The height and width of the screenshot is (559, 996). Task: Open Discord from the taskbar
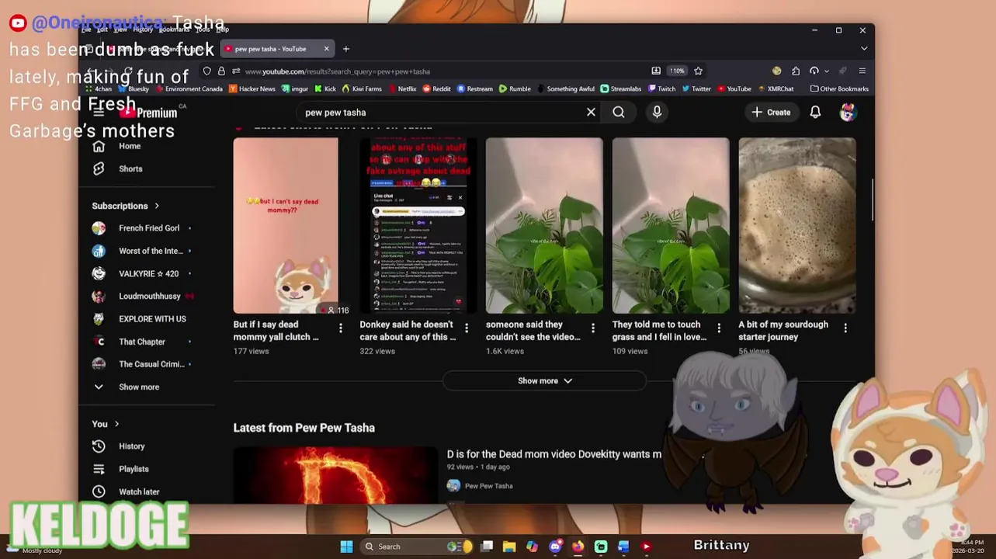(x=555, y=547)
